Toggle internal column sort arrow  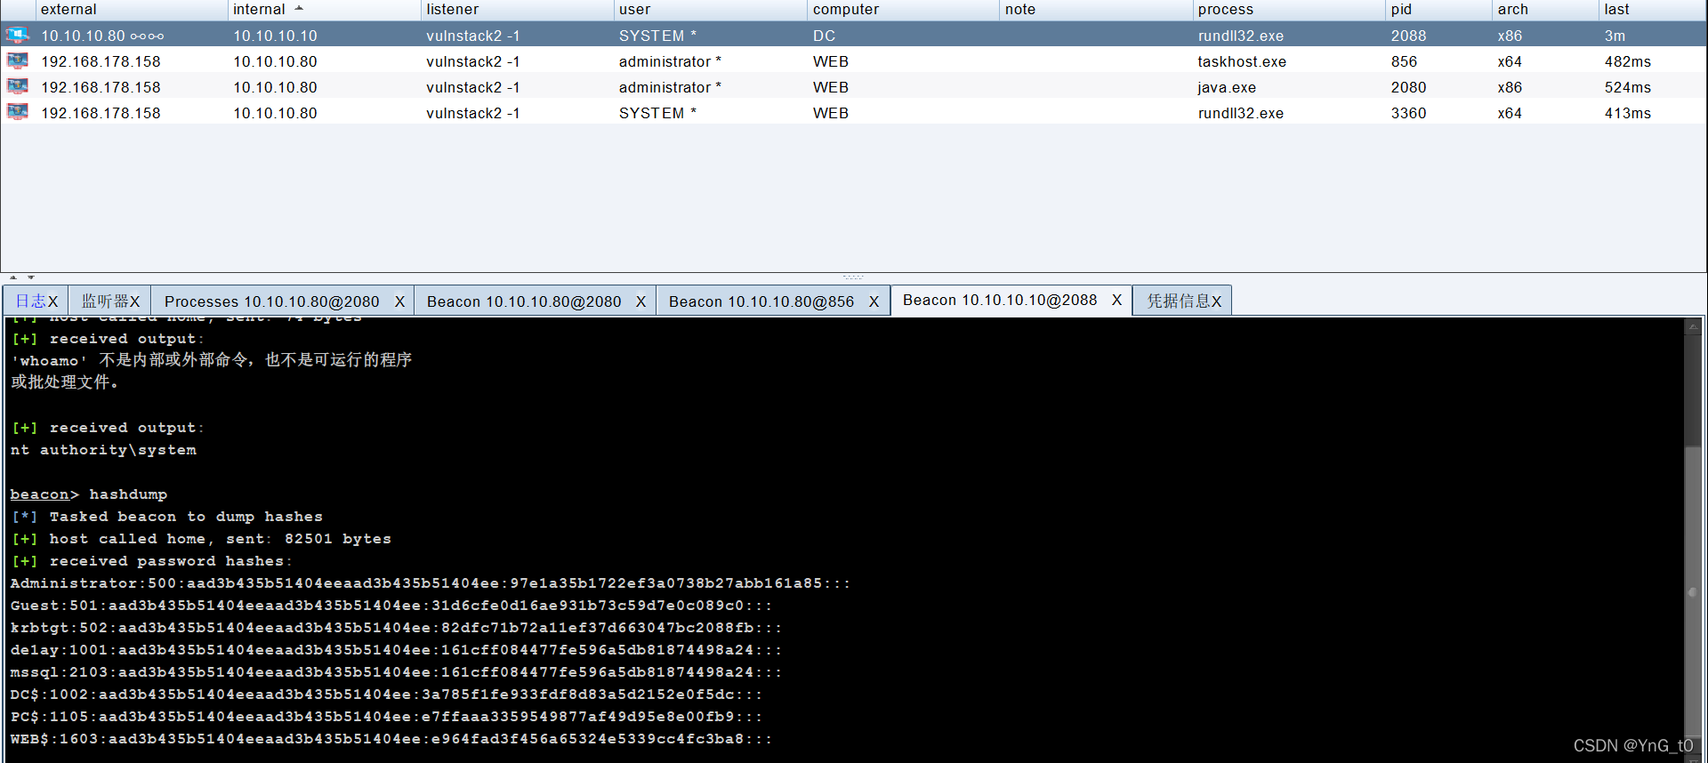(x=299, y=9)
